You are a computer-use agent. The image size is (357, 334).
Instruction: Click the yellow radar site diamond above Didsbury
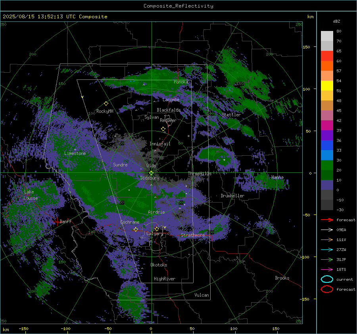point(151,173)
